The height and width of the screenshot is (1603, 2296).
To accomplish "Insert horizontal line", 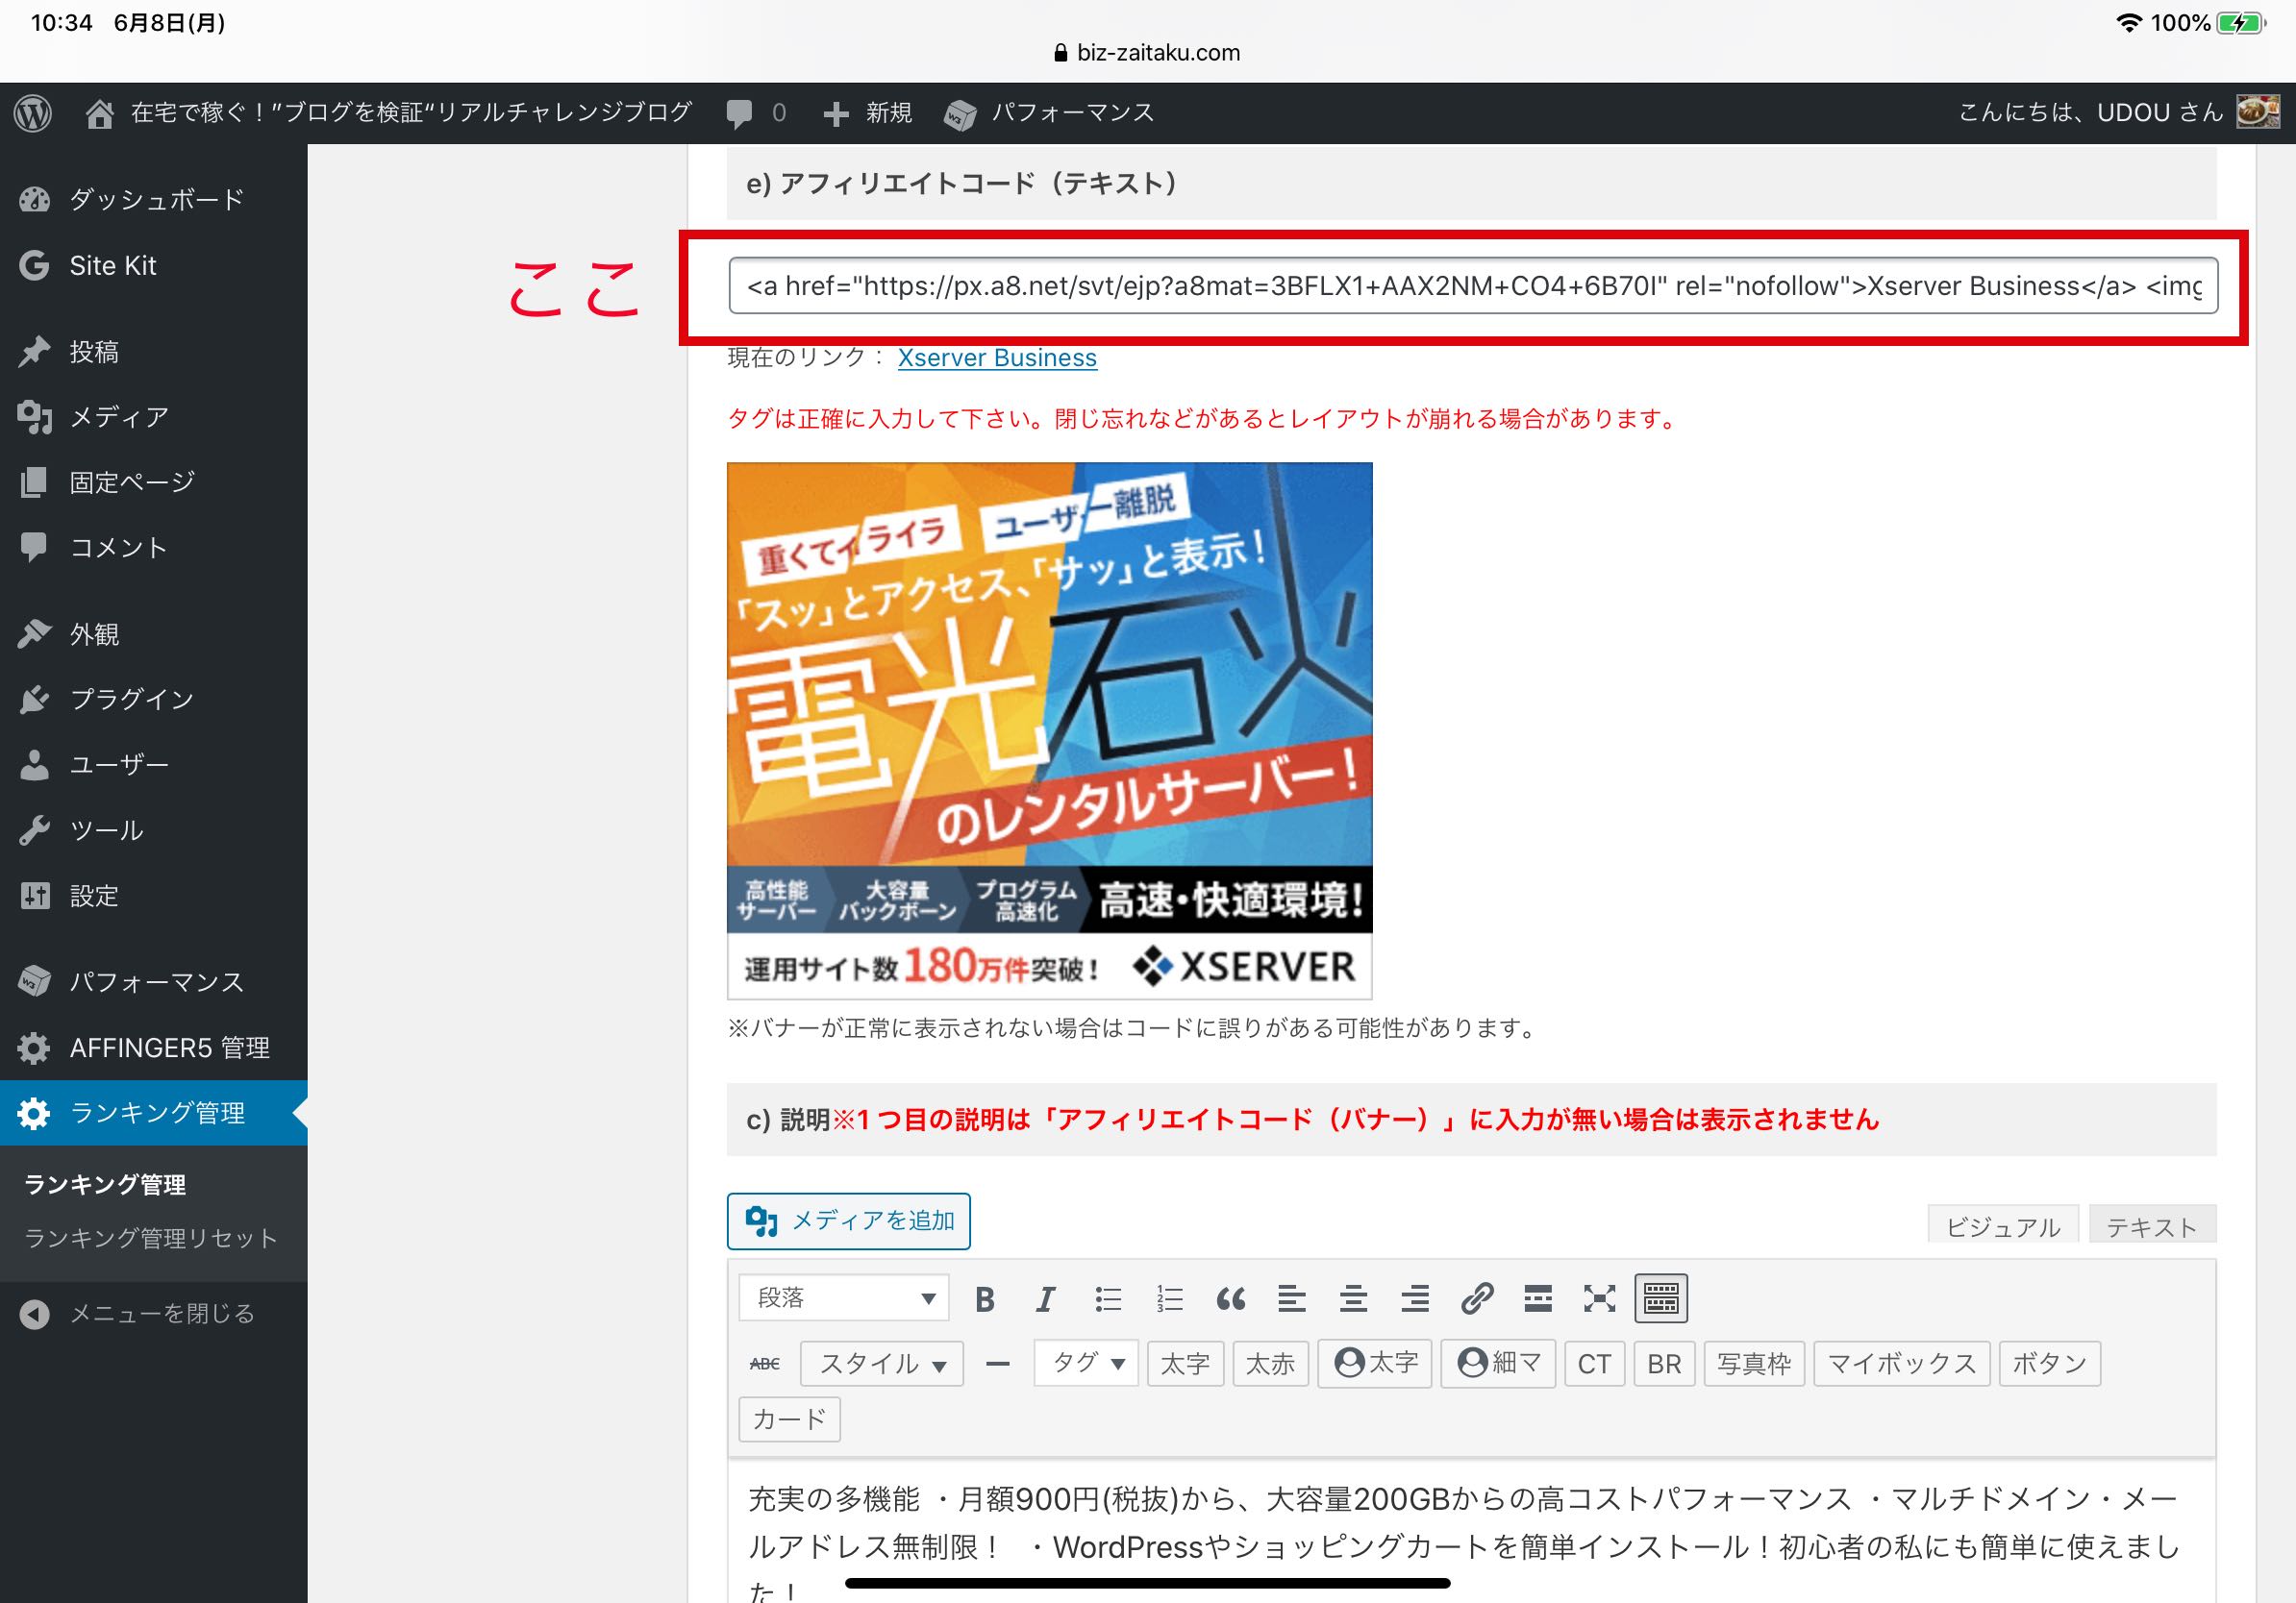I will pyautogui.click(x=998, y=1363).
